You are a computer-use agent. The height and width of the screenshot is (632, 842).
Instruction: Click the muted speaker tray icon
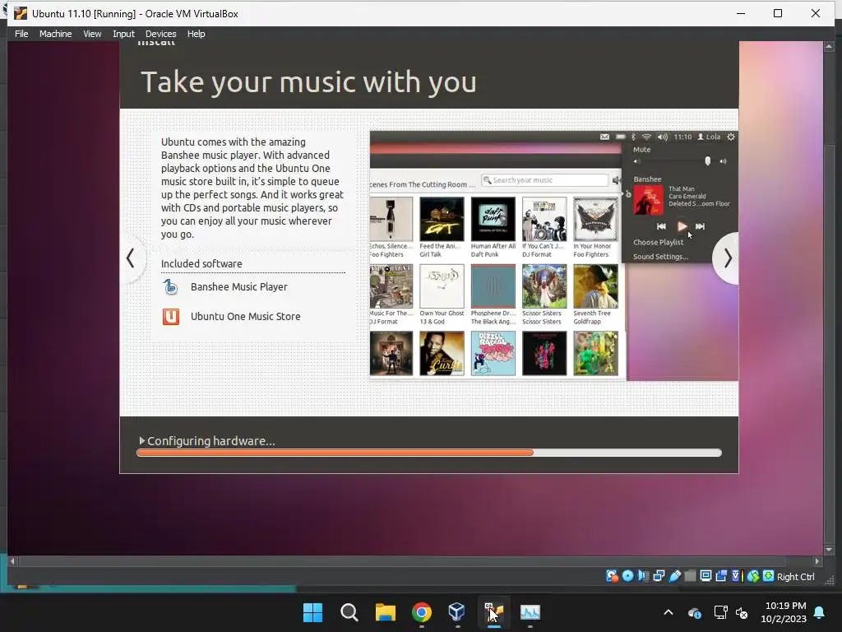coord(743,612)
